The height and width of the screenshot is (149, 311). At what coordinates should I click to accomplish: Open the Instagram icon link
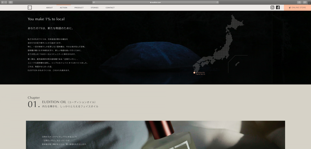272,7
